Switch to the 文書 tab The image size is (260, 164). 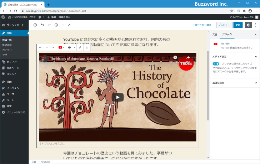[x=215, y=35]
